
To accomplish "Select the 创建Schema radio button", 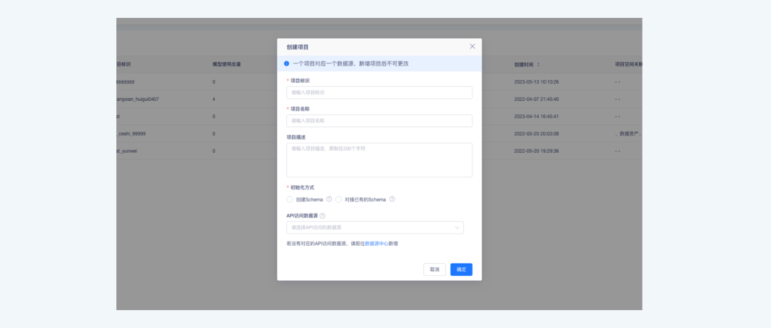I will [x=290, y=199].
